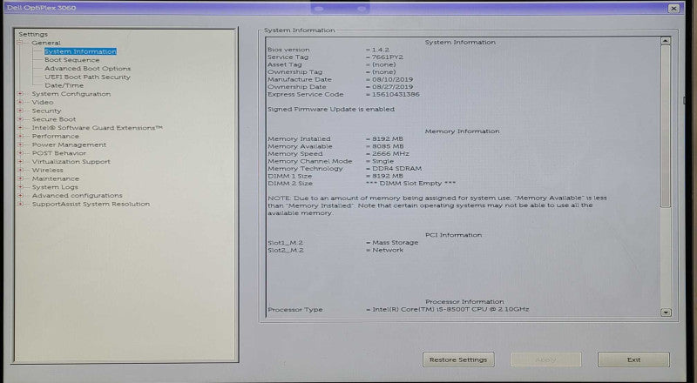Select the Advanced configurations label

coord(77,195)
